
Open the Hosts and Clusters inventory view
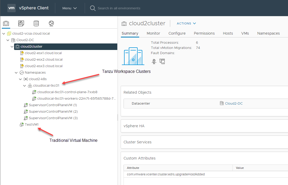point(6,23)
